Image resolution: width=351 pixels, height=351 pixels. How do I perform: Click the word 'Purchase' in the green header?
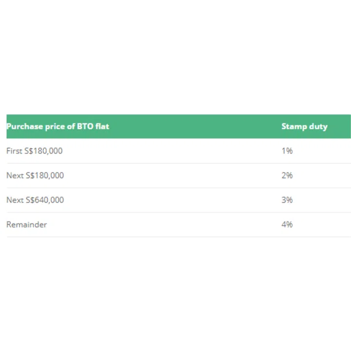[x=23, y=126]
